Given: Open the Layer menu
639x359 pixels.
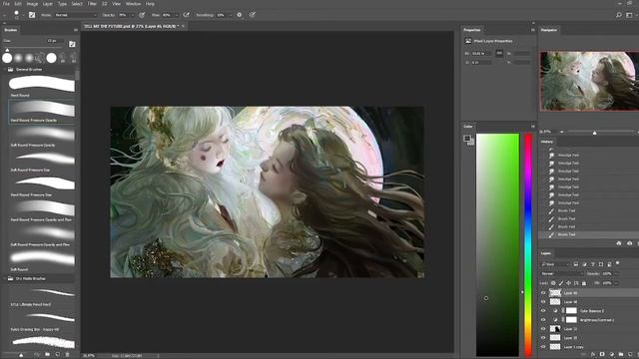Looking at the screenshot, I should pyautogui.click(x=48, y=4).
